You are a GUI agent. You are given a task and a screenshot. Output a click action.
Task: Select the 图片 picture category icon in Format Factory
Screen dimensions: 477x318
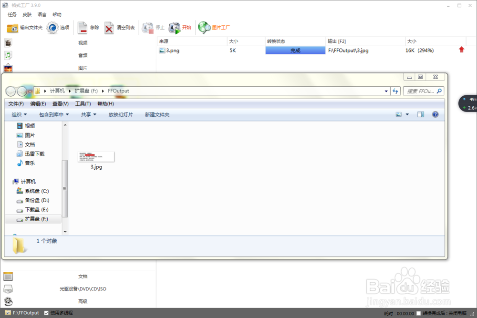pos(8,68)
